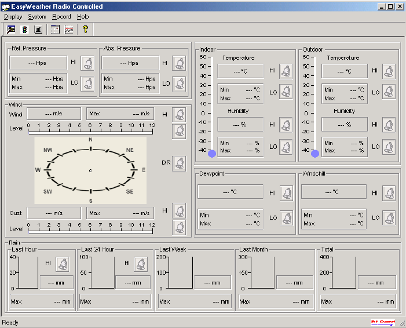The height and width of the screenshot is (328, 406).
Task: Open the line graph toolbar icon
Action: click(69, 30)
